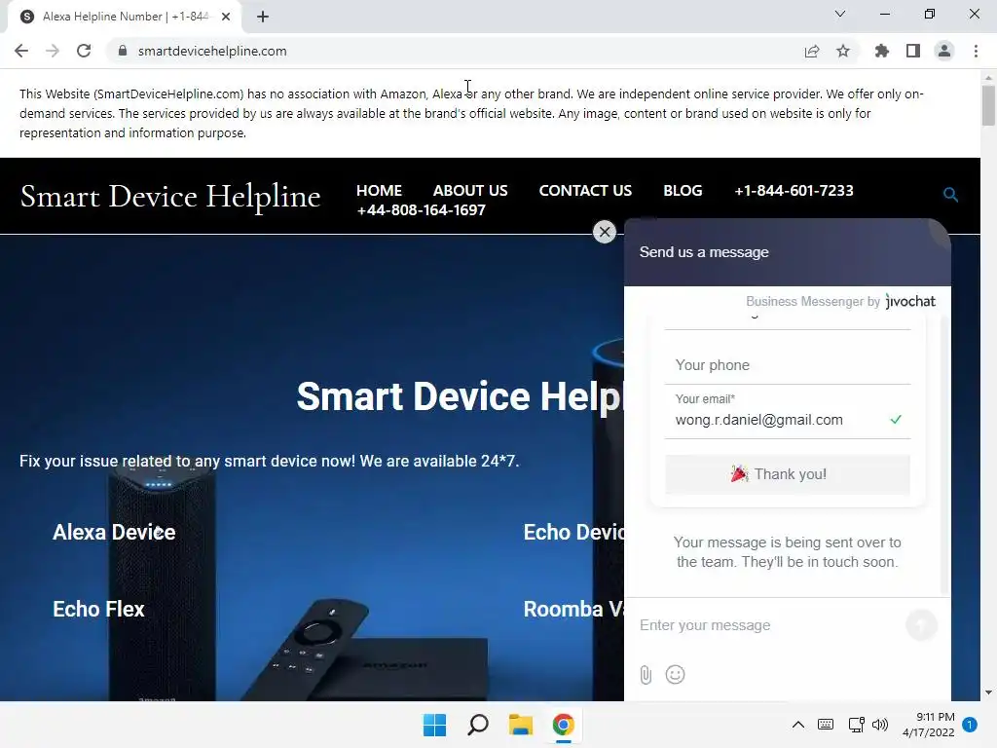Go to the HOME menu item
The height and width of the screenshot is (748, 997).
pos(379,190)
